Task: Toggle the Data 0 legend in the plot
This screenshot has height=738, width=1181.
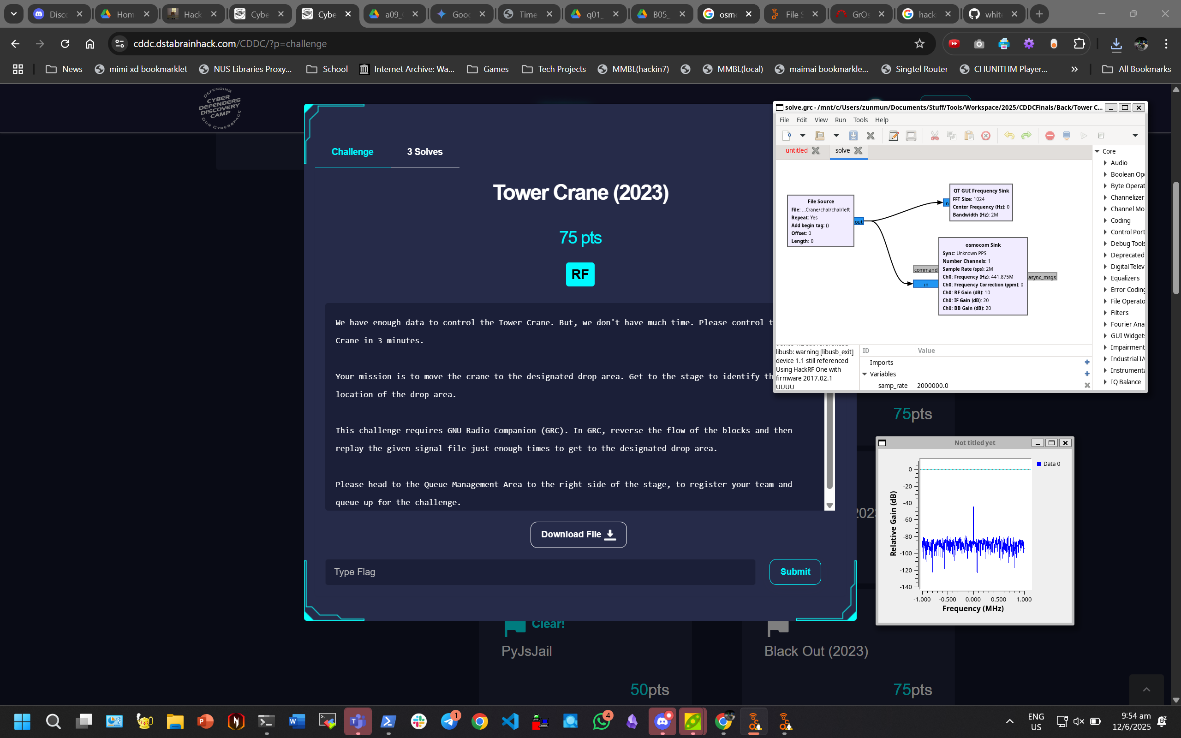Action: [1048, 464]
